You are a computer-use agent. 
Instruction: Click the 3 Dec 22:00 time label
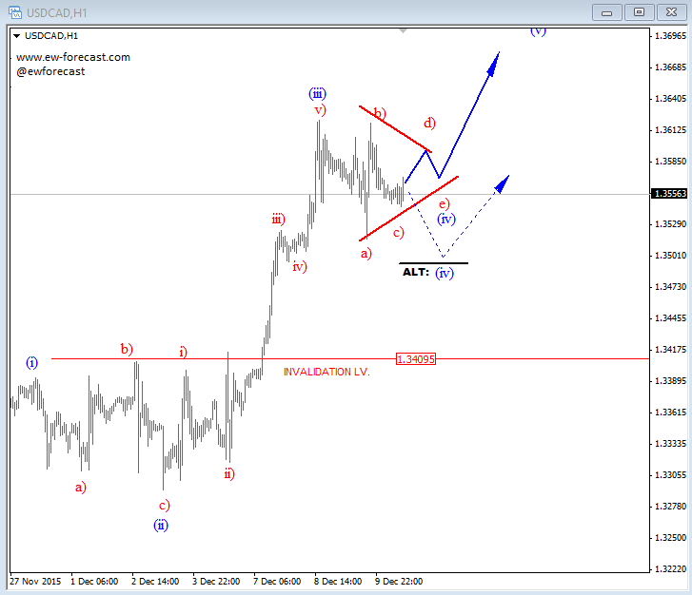[x=216, y=582]
